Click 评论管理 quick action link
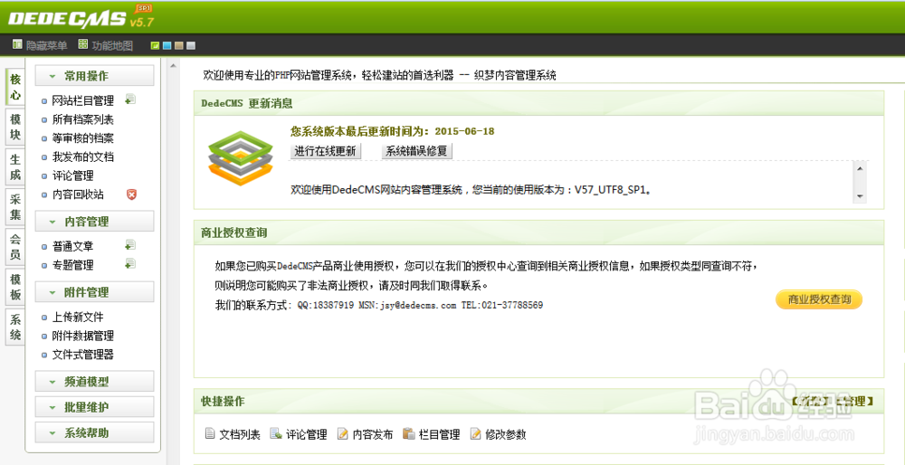This screenshot has height=465, width=905. [x=307, y=434]
